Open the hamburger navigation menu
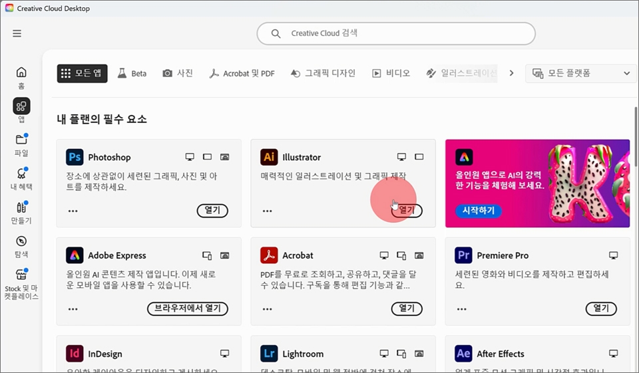Image resolution: width=639 pixels, height=373 pixels. 17,33
